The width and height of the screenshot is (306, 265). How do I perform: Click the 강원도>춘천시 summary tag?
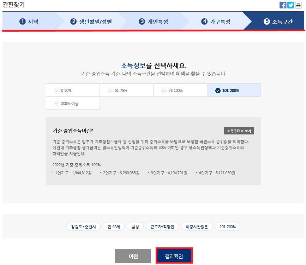(x=83, y=227)
